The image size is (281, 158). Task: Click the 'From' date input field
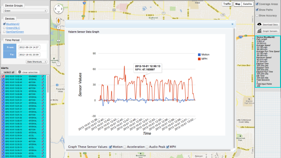[29, 47]
